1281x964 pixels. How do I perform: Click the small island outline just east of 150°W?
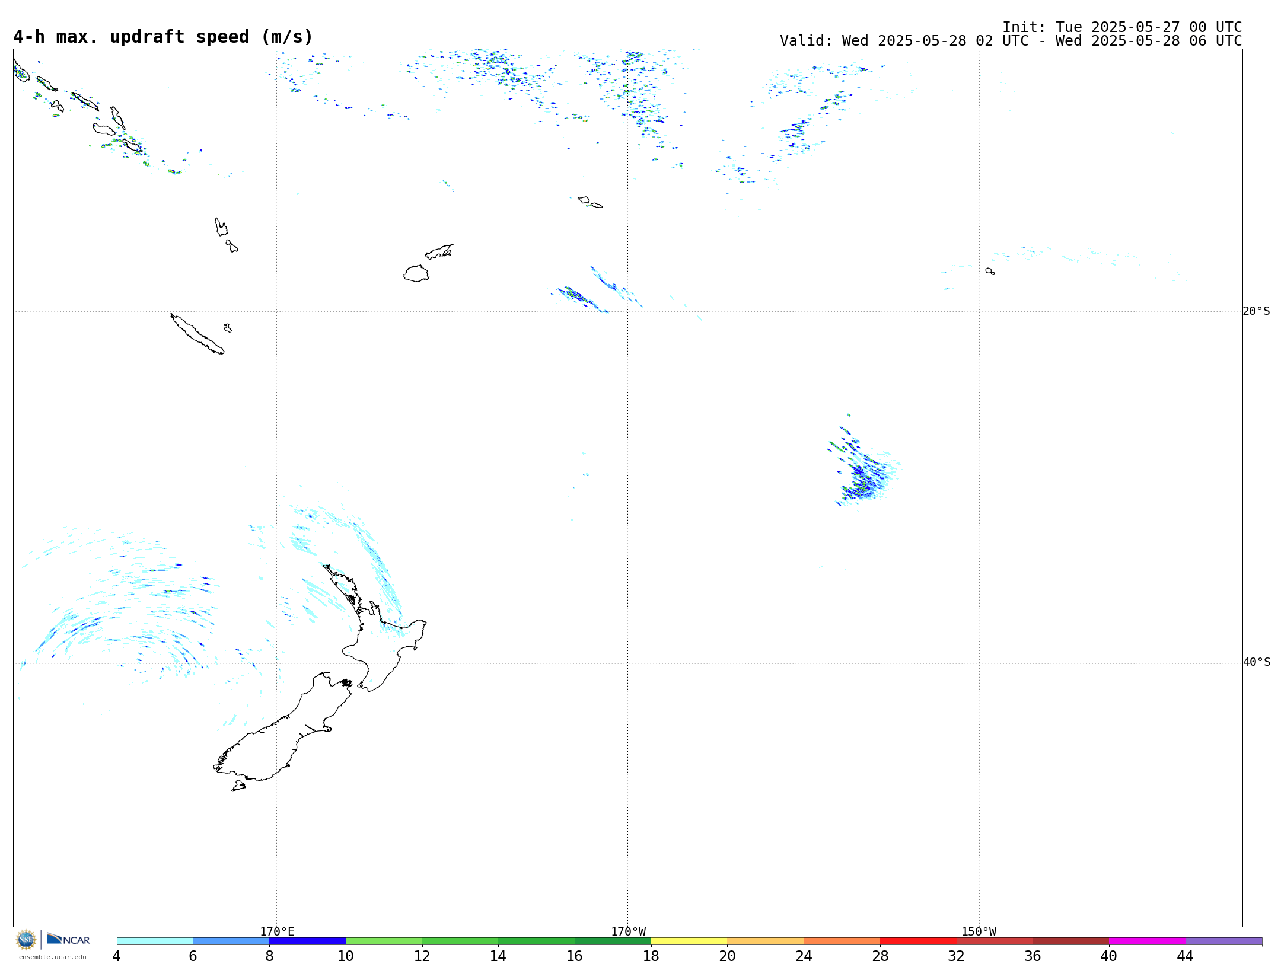coord(990,271)
